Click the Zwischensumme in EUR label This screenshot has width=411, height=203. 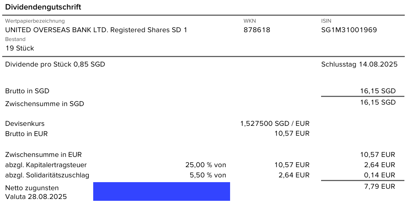pyautogui.click(x=43, y=155)
